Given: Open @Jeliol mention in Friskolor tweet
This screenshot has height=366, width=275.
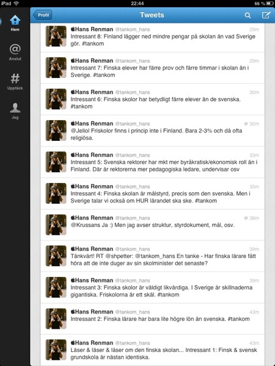Looking at the screenshot, I should pyautogui.click(x=79, y=131).
